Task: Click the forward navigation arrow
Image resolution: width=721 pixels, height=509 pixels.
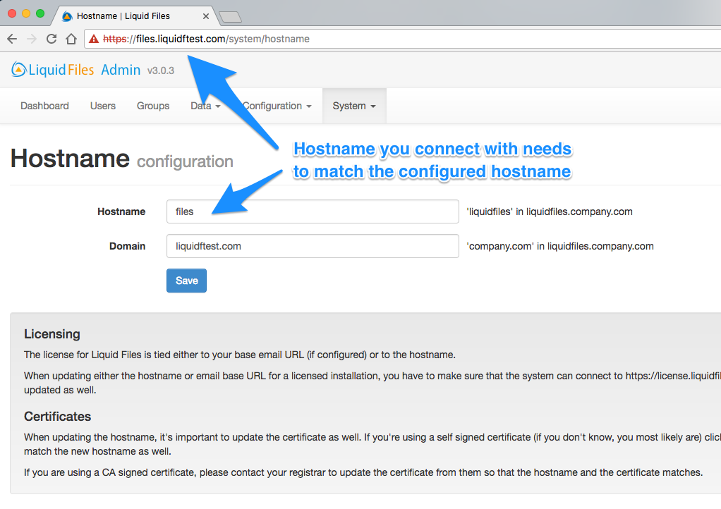Action: pos(31,39)
